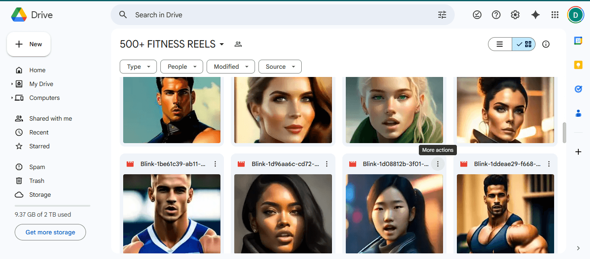
Task: Click the search magnifier icon
Action: click(x=123, y=15)
